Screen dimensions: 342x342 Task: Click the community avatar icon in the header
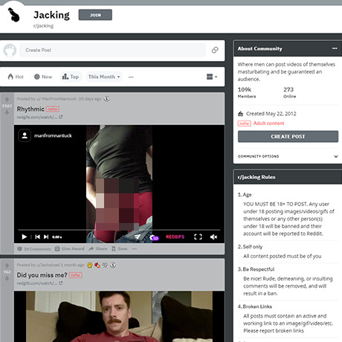click(x=13, y=15)
